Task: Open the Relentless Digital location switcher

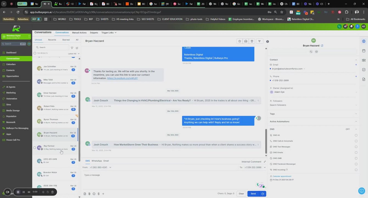Action: coord(16,37)
